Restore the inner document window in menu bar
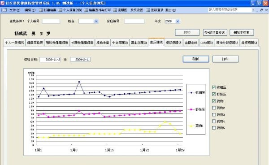The height and width of the screenshot is (165, 269). [x=262, y=10]
